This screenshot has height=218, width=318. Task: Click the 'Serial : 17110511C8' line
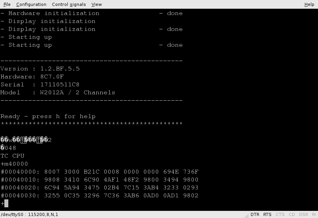40,84
